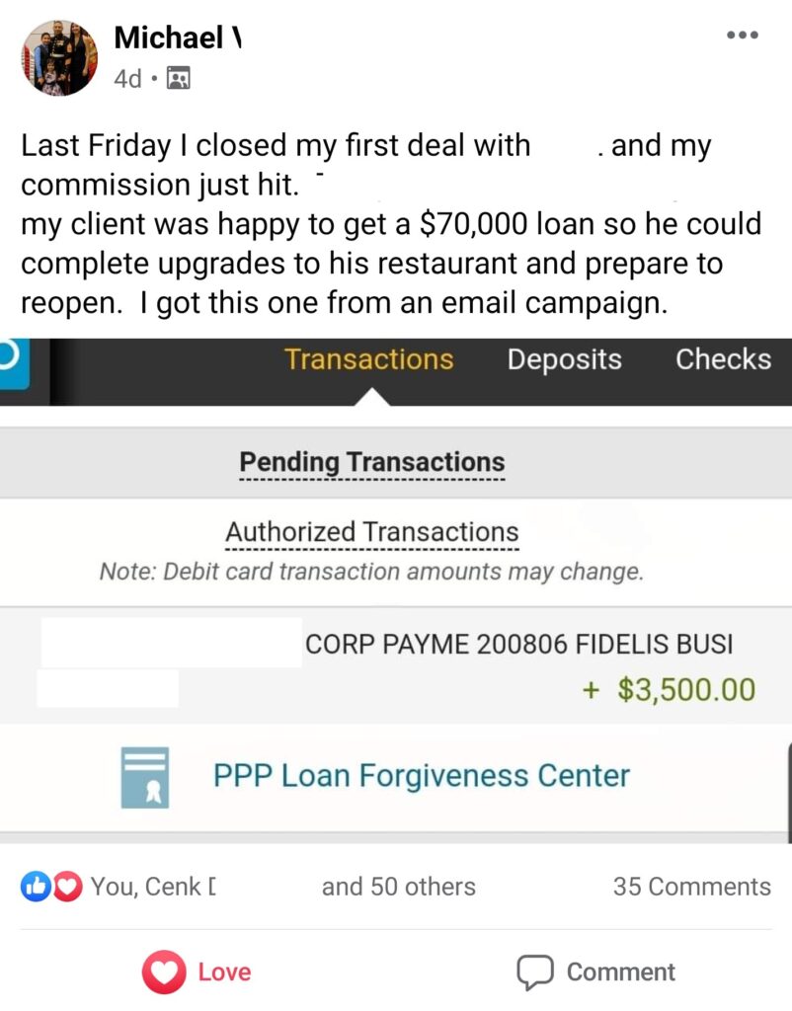This screenshot has width=792, height=1011.
Task: Click the blue Like reaction icon
Action: tap(37, 887)
